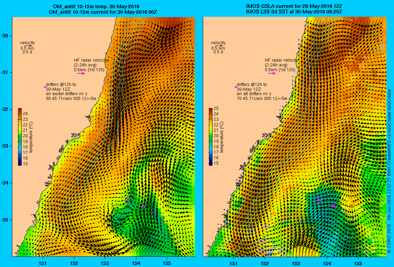This screenshot has height=267, width=394.
Task: Click 'err model drifters nv z' text
Action: [66, 94]
